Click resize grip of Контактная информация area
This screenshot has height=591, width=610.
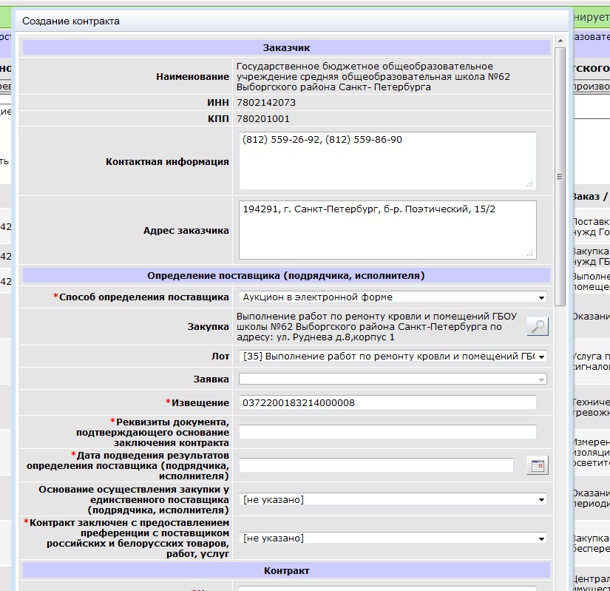(x=530, y=184)
